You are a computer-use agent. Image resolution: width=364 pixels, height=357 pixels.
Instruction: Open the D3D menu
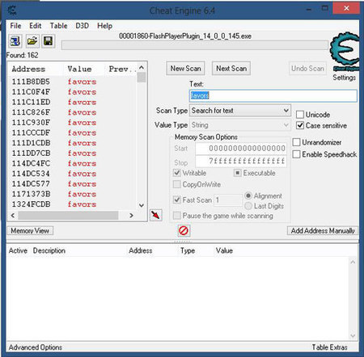click(x=82, y=26)
